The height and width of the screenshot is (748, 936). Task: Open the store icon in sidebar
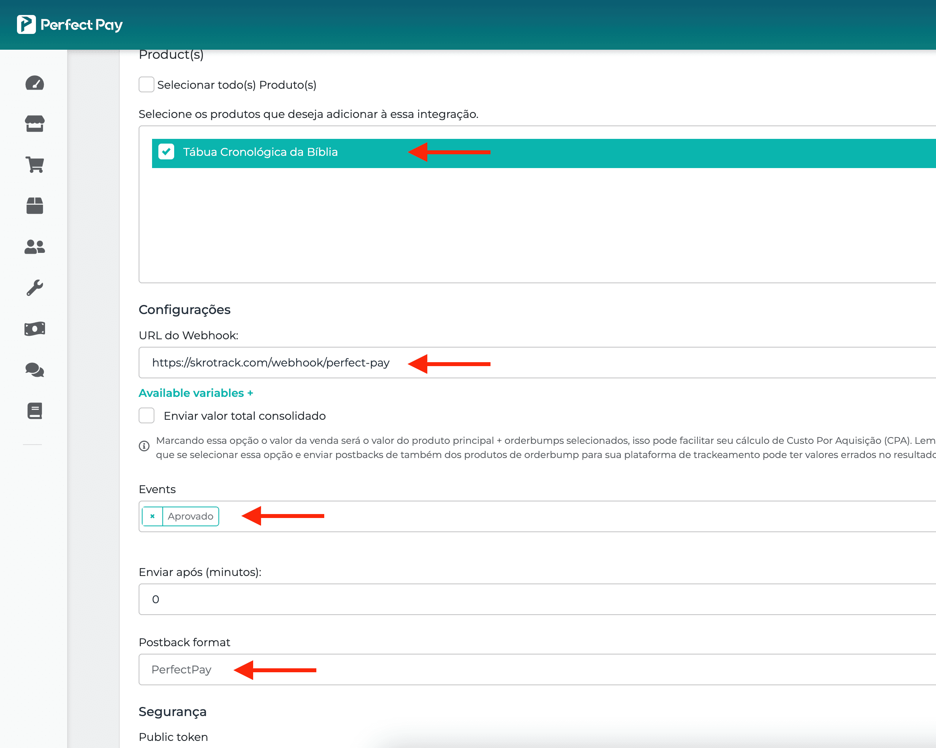pyautogui.click(x=35, y=123)
